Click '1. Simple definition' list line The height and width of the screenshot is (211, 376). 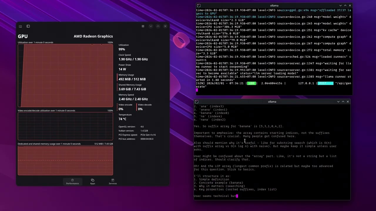(x=211, y=179)
